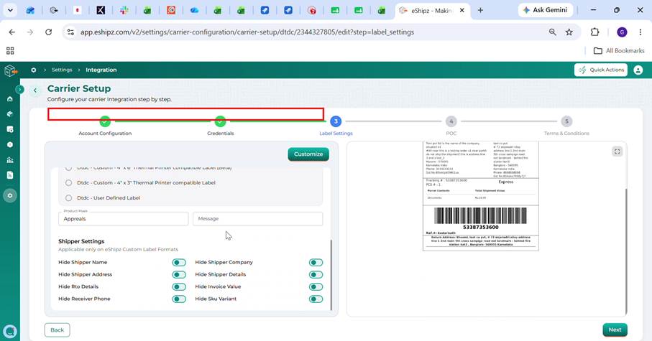Expand label preview to fullscreen

(617, 151)
